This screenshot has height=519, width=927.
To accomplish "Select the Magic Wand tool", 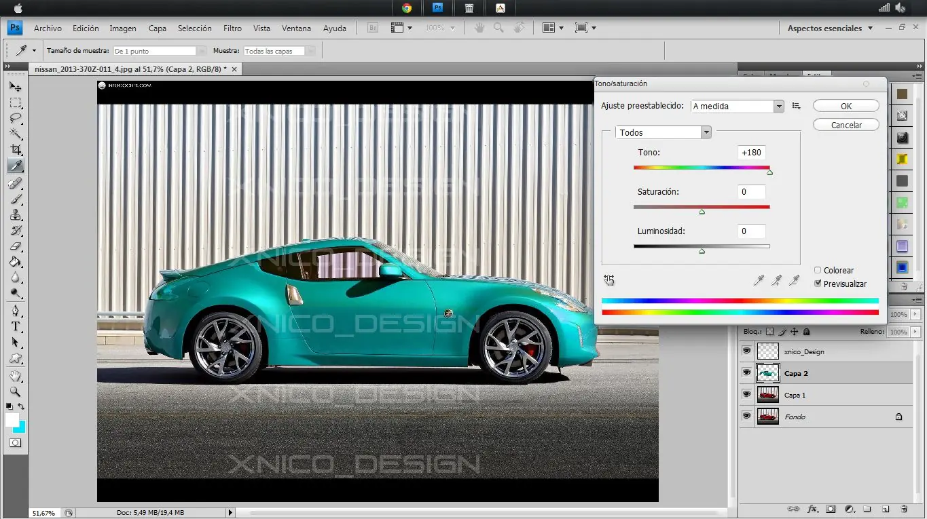I will pos(15,134).
